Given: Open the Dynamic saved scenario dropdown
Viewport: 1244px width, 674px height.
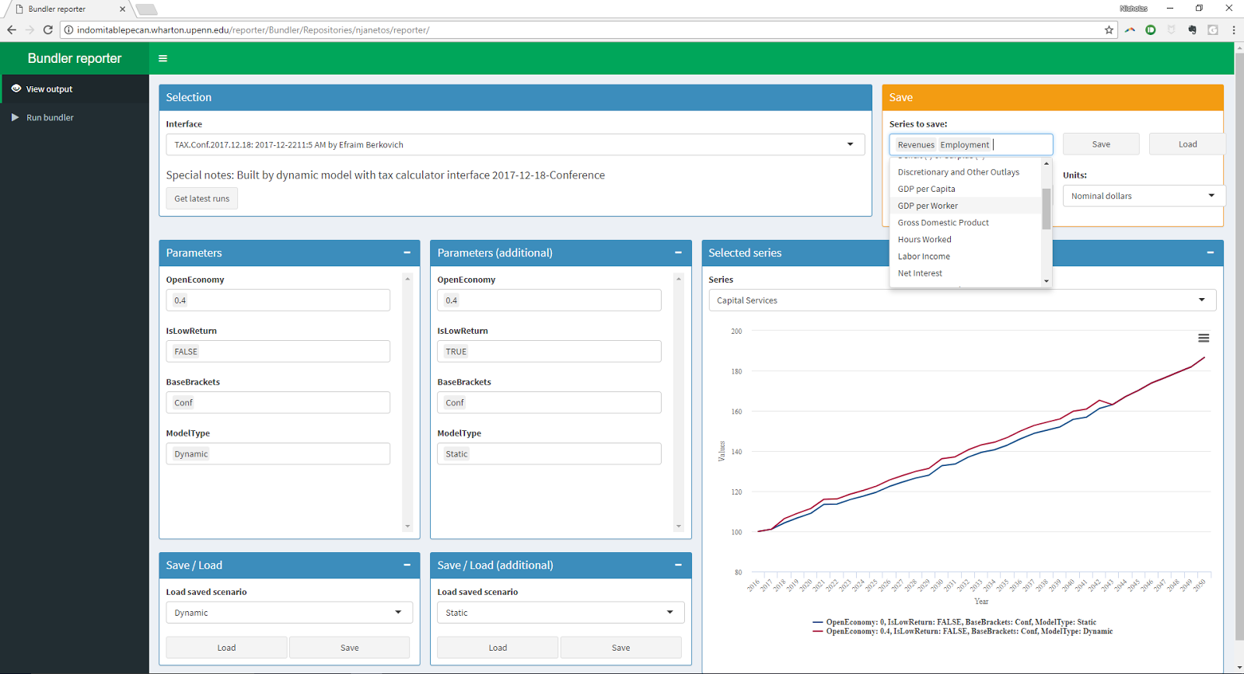Looking at the screenshot, I should (289, 613).
